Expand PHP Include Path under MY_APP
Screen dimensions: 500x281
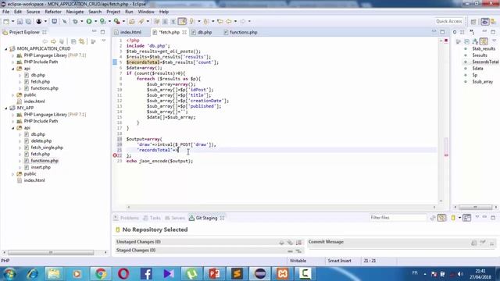click(x=12, y=122)
